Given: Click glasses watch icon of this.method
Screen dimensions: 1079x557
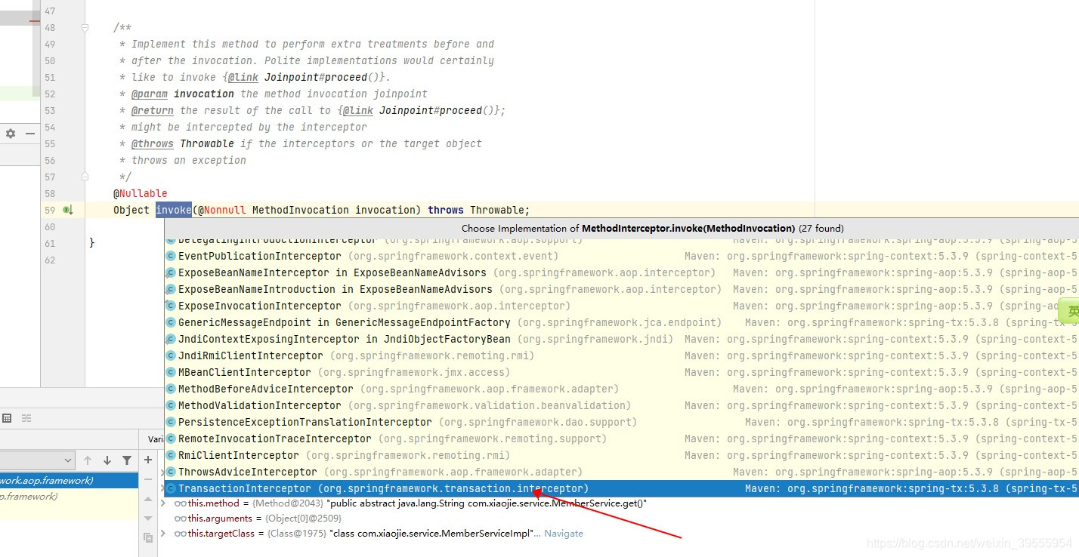Looking at the screenshot, I should (181, 503).
